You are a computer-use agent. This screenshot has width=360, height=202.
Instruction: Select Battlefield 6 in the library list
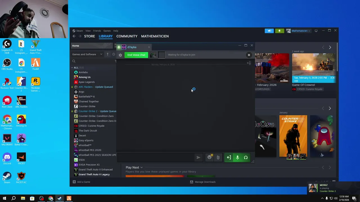(87, 97)
